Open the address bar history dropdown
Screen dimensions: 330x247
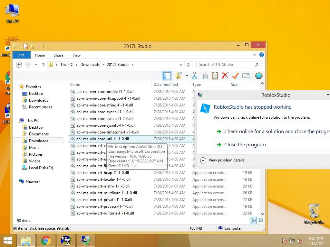181,65
